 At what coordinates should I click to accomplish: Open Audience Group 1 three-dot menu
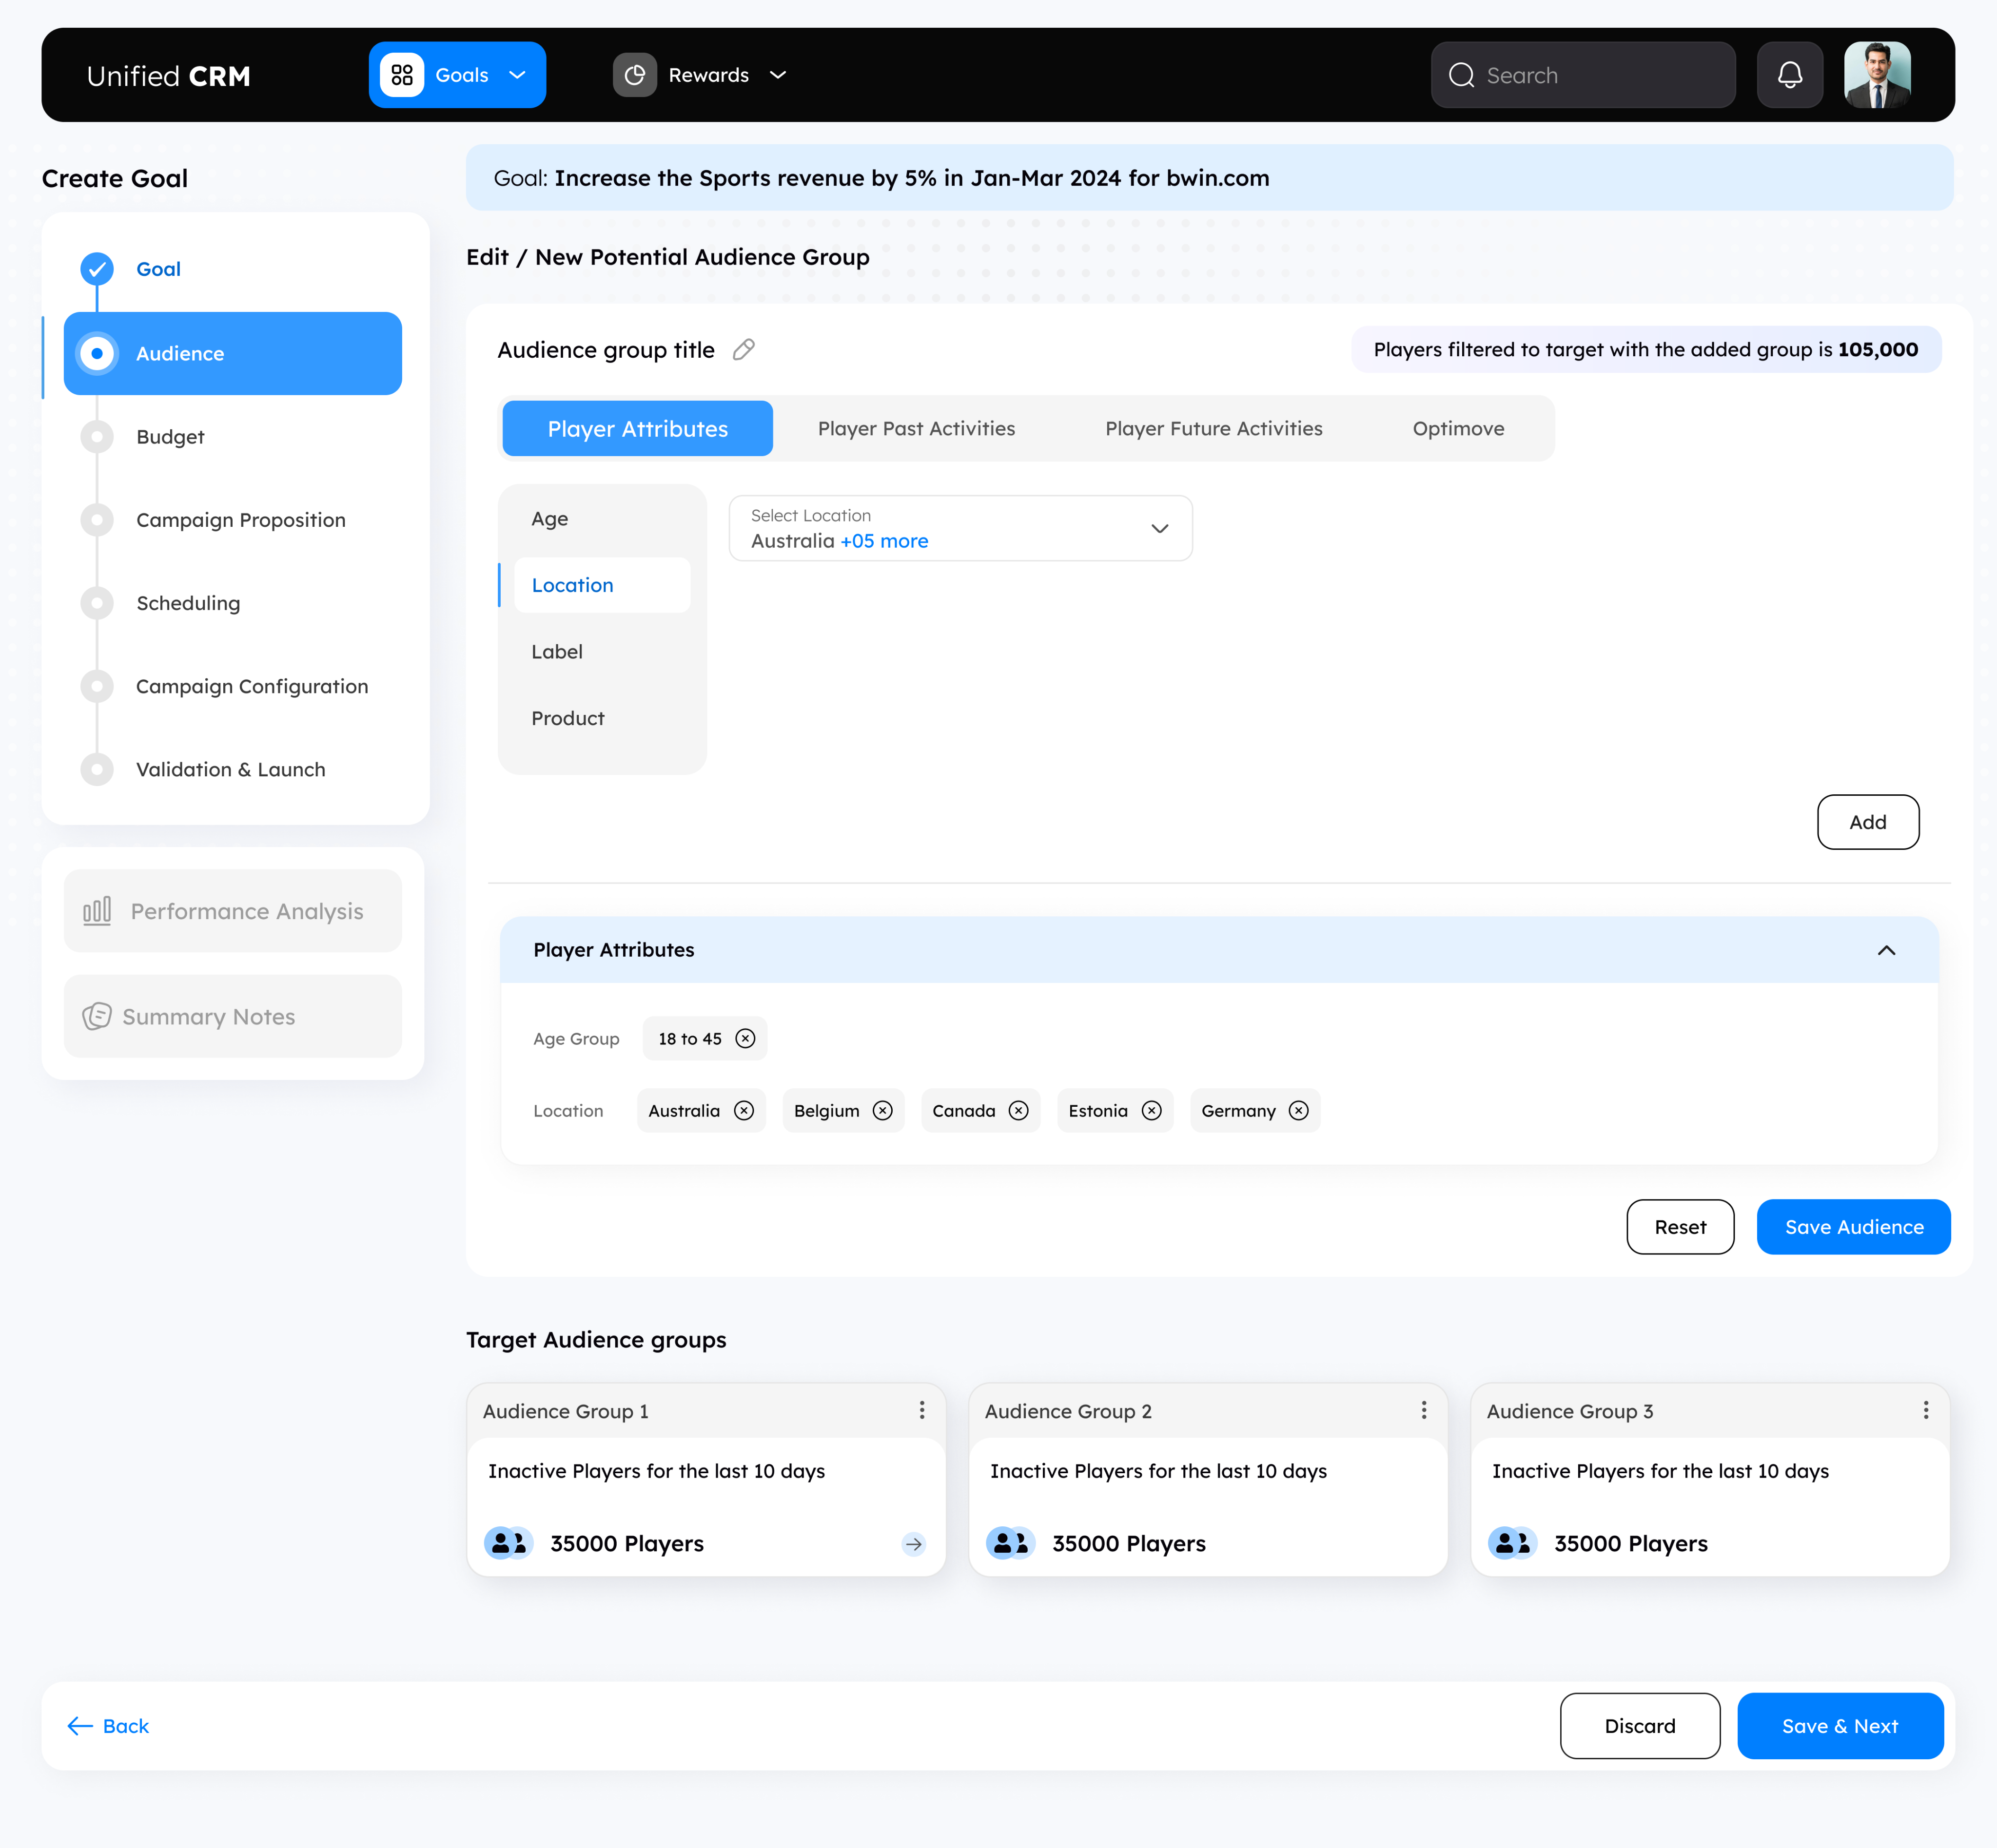[x=921, y=1410]
